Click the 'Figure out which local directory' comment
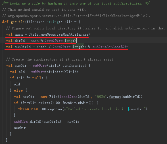 point(85,28)
